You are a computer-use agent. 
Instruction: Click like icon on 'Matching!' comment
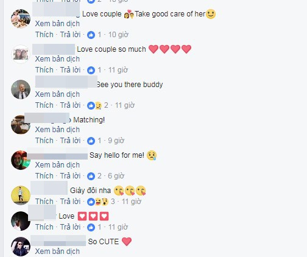(91, 141)
